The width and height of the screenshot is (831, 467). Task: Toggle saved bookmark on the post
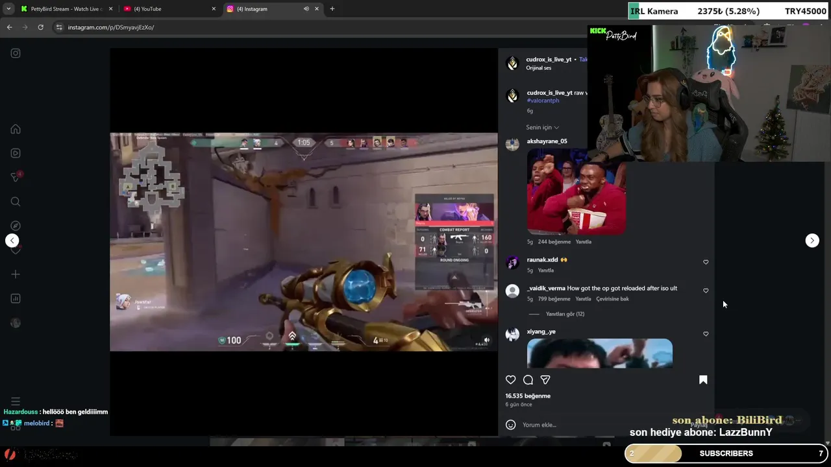(x=703, y=380)
